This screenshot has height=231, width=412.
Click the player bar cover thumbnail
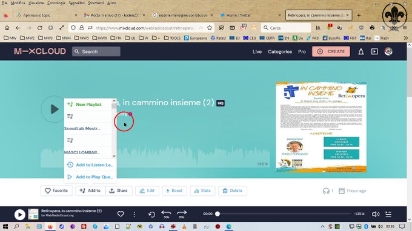(33, 214)
